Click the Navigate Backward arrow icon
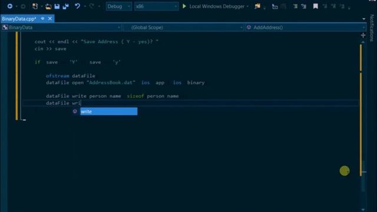Image resolution: width=377 pixels, height=212 pixels. 10,6
